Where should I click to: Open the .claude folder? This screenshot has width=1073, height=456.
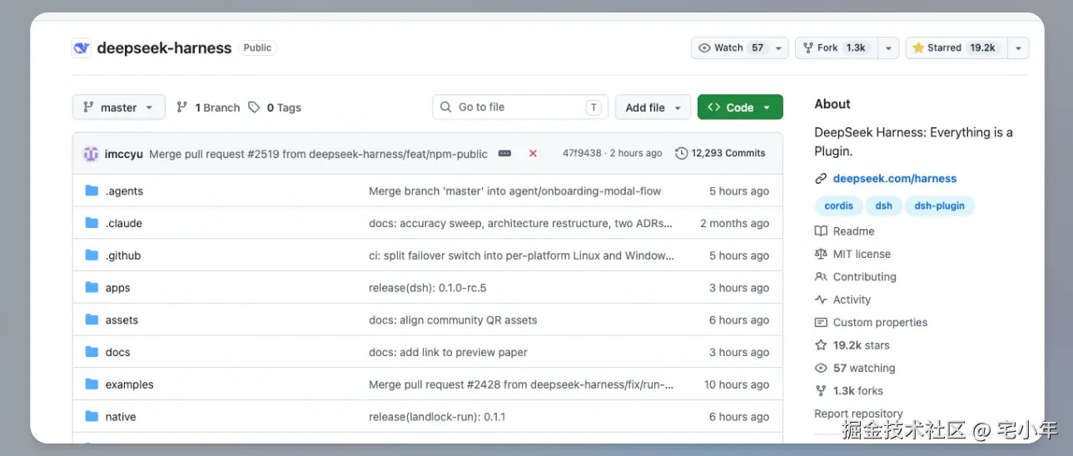click(124, 223)
